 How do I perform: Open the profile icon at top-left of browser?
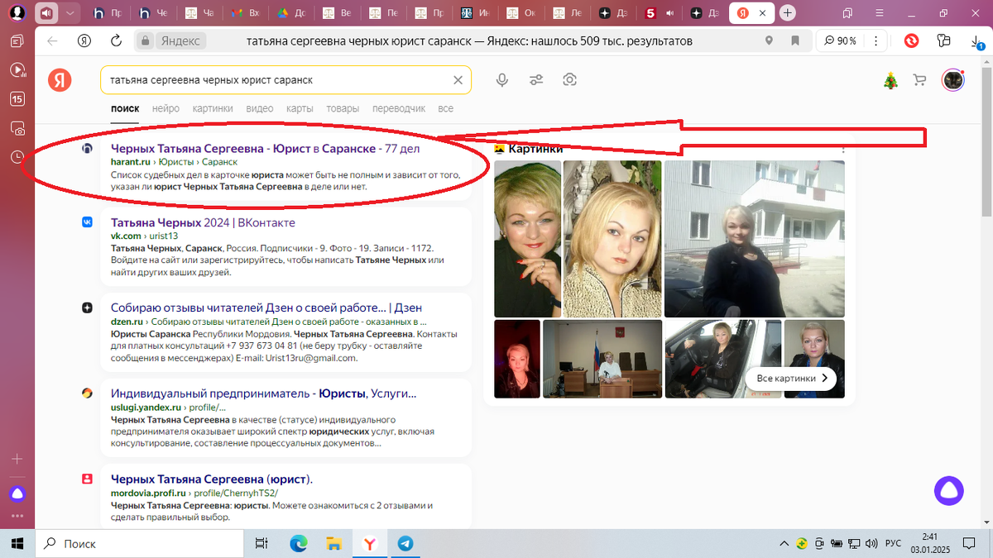(17, 13)
